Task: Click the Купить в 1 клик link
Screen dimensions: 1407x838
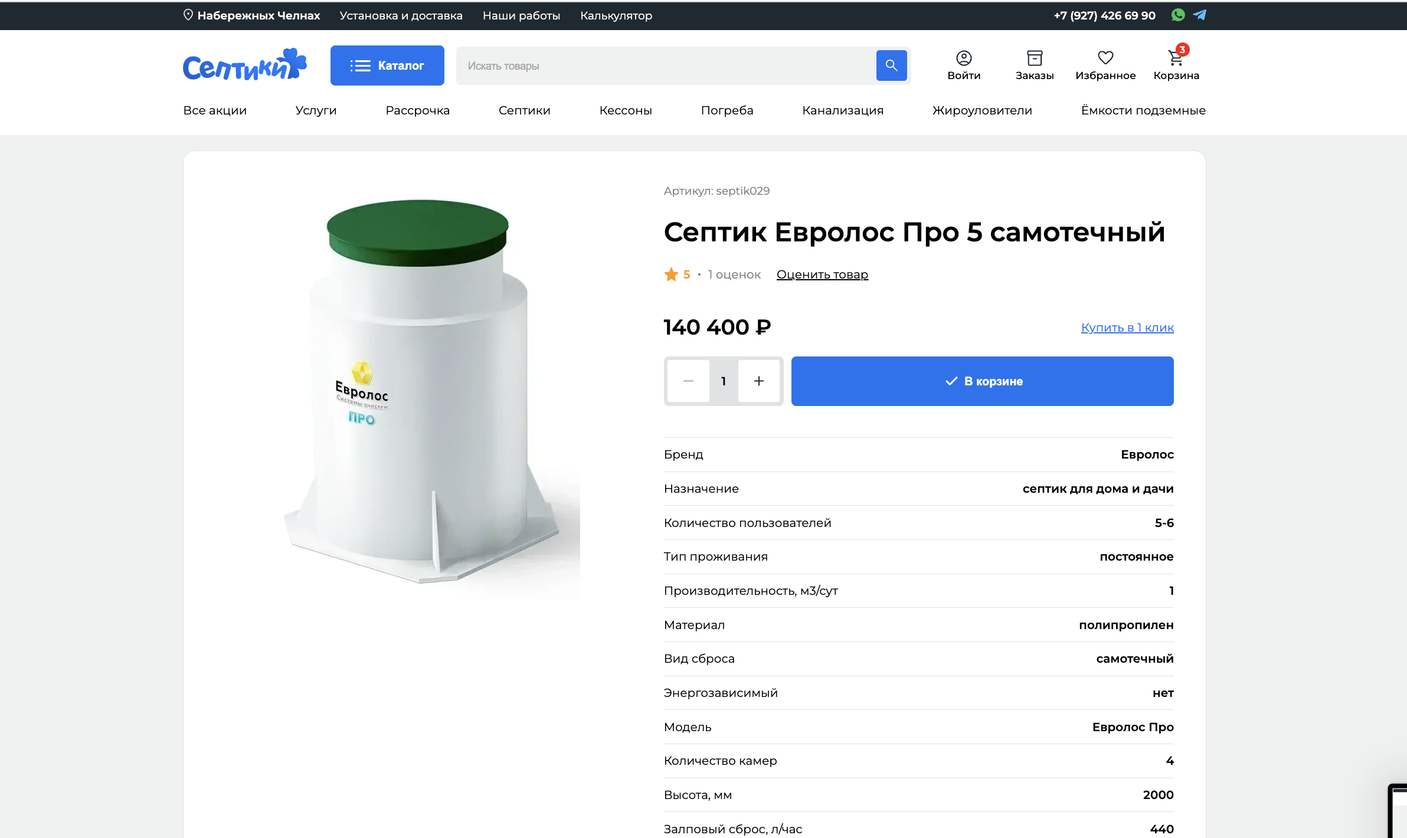Action: pos(1127,328)
